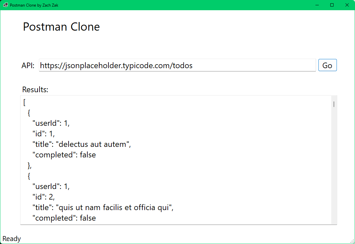The height and width of the screenshot is (244, 355).
Task: Maximize the Postman Clone window
Action: point(332,5)
